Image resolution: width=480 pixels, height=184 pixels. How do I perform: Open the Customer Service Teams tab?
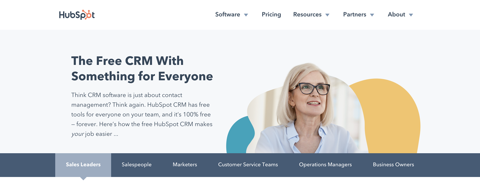pyautogui.click(x=248, y=165)
